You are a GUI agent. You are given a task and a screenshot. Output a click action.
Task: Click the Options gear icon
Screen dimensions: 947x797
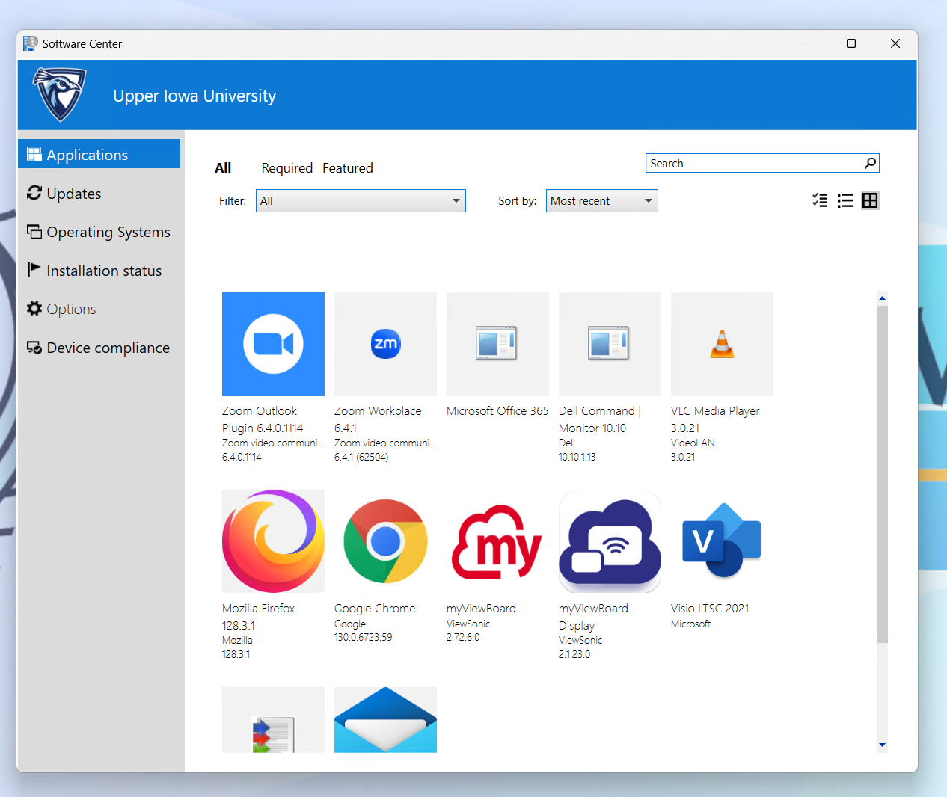[34, 308]
